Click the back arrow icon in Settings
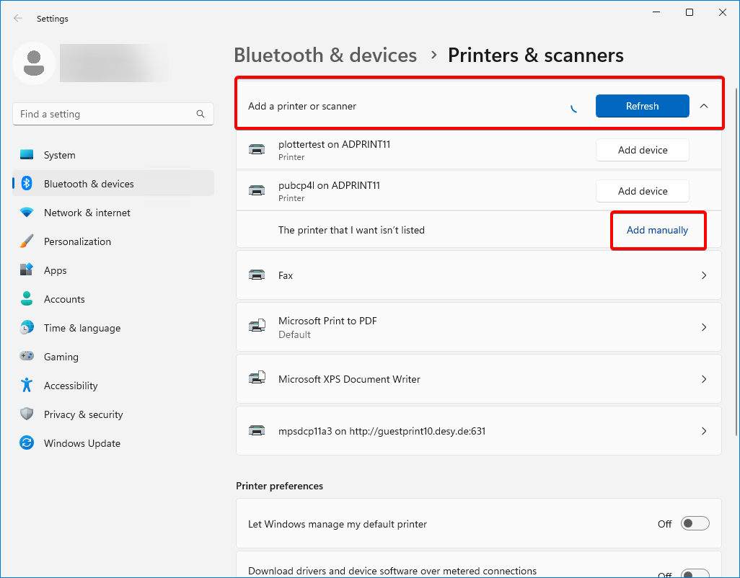 coord(18,19)
